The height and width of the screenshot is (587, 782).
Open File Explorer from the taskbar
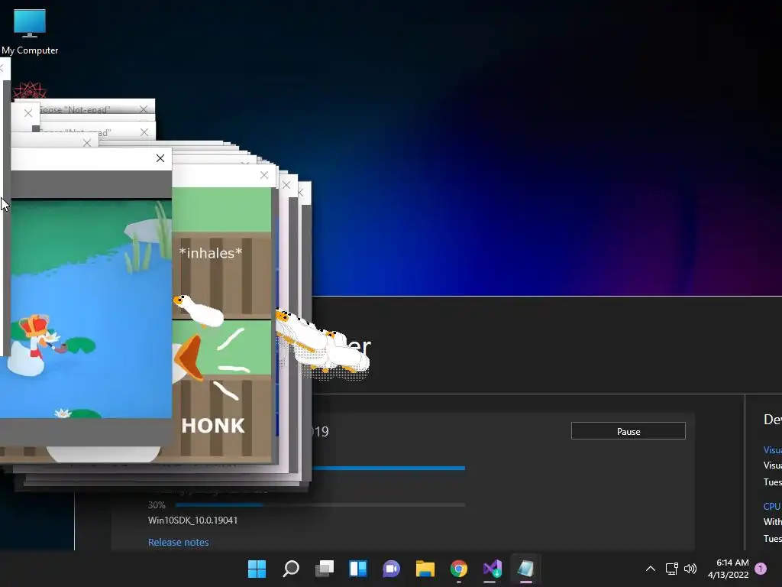(x=425, y=568)
